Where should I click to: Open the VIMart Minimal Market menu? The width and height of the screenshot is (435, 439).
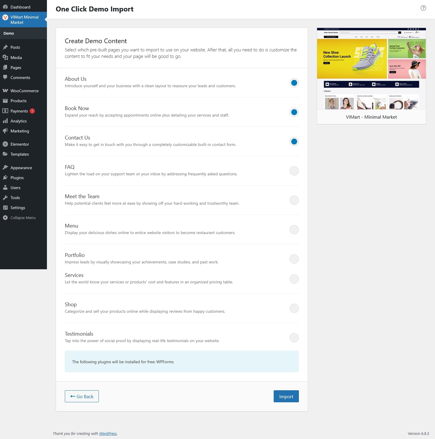coord(24,20)
